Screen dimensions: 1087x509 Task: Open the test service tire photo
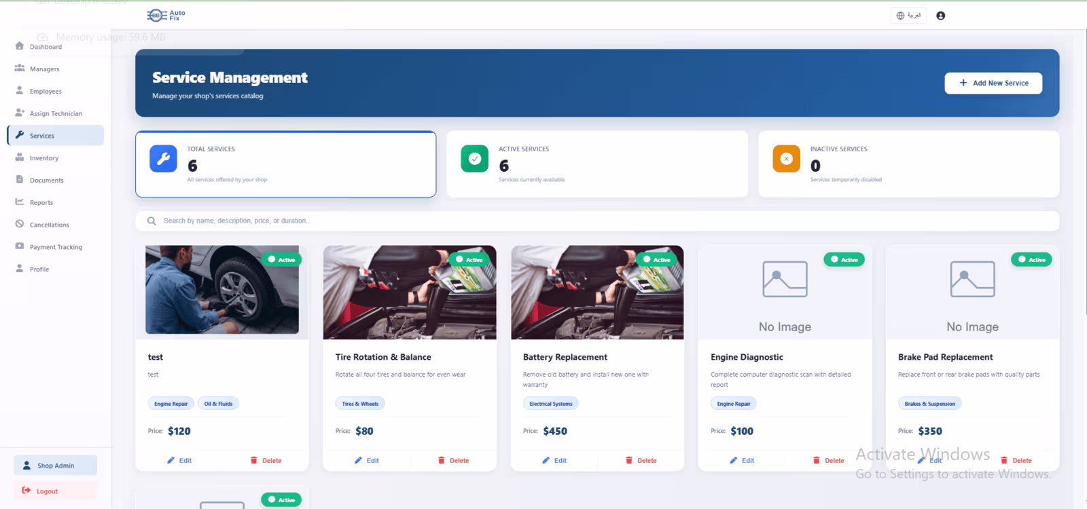coord(222,290)
